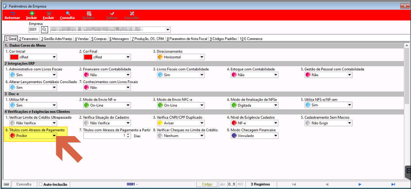Open the Cor Inicial dropdown
This screenshot has height=189, width=411.
[54, 57]
